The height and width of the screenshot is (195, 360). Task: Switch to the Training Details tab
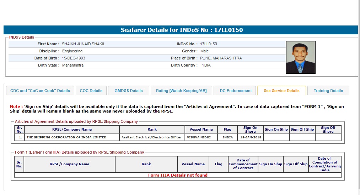click(328, 91)
